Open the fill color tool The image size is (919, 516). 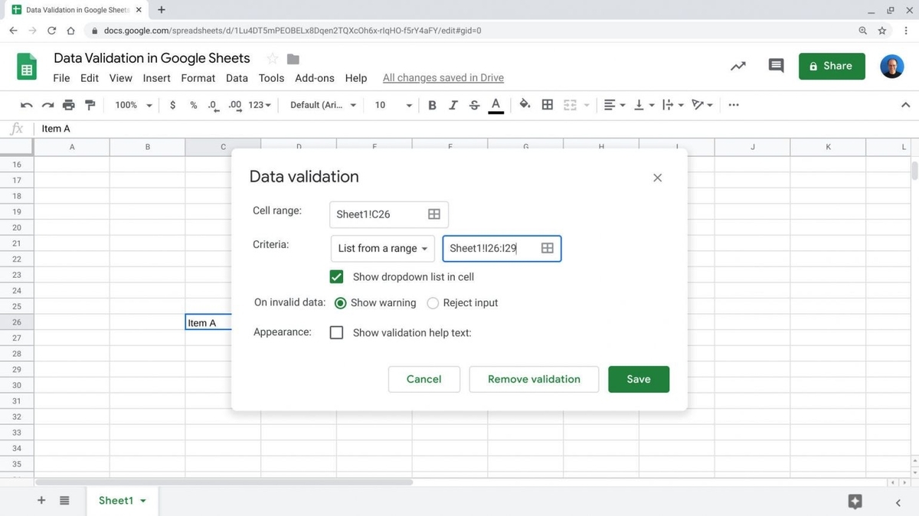(x=525, y=105)
